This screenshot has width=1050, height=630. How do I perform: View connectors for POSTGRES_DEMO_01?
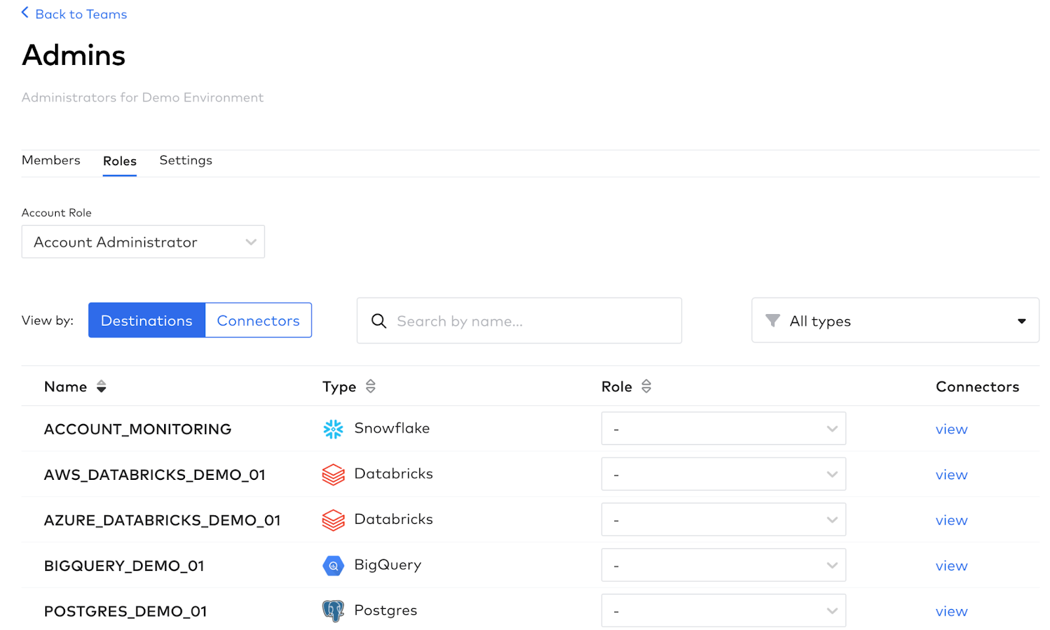click(x=952, y=612)
